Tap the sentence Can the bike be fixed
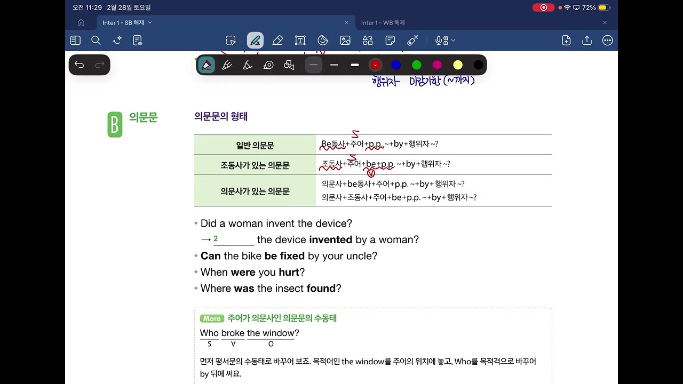The height and width of the screenshot is (384, 683). point(289,256)
